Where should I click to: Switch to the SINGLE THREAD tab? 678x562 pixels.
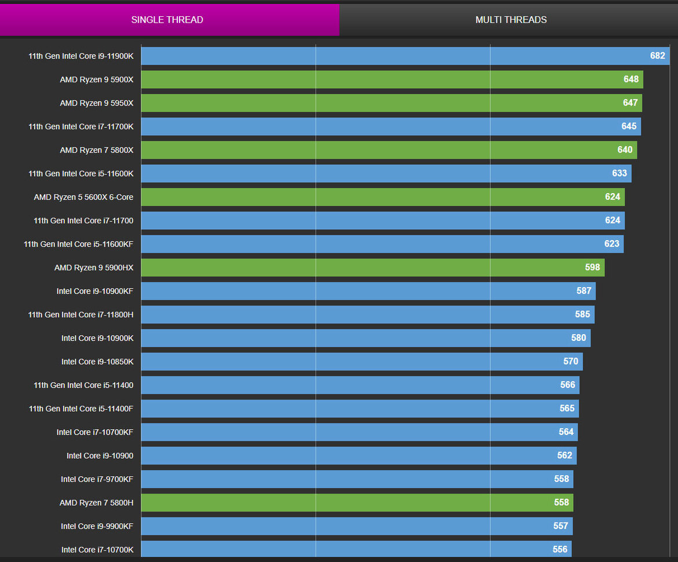[169, 20]
